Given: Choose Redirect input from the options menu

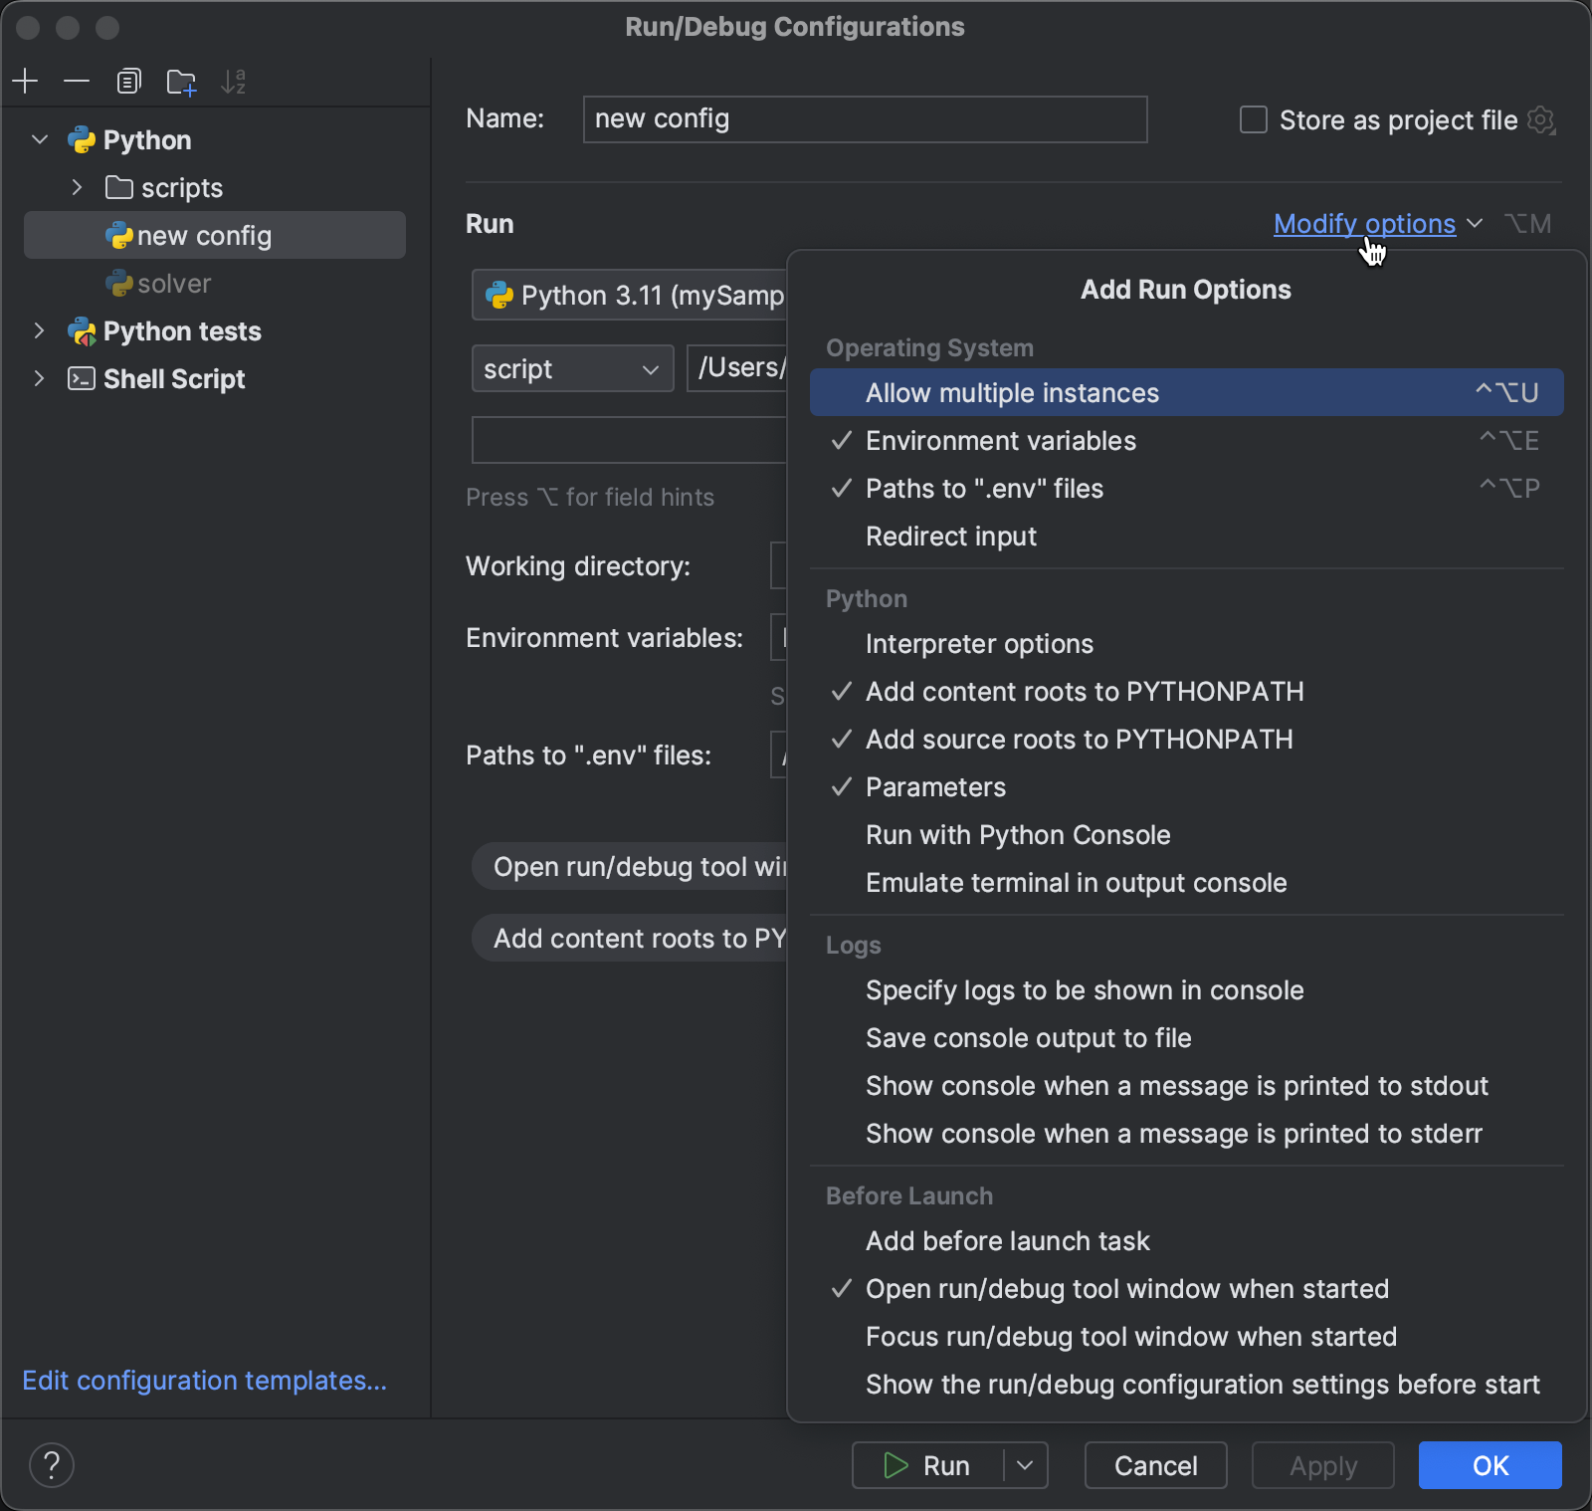Looking at the screenshot, I should point(950,537).
